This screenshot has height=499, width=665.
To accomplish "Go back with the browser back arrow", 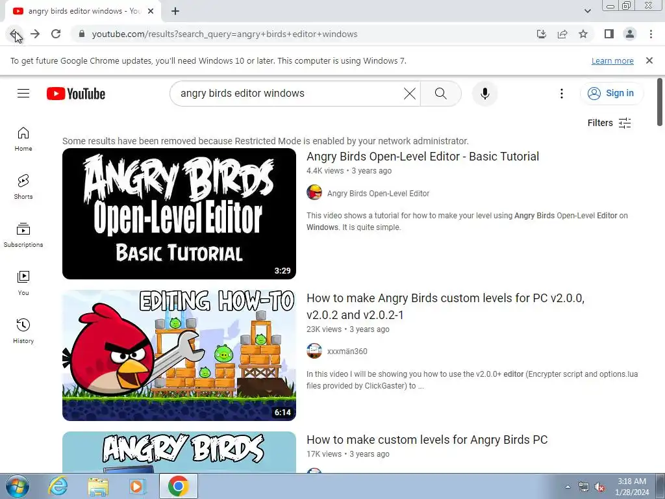I will coord(14,34).
